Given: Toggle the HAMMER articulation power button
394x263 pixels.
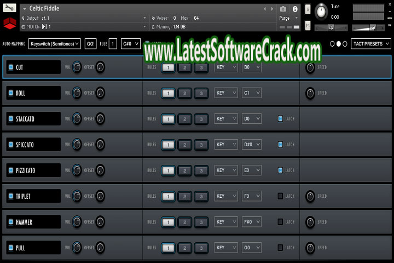Looking at the screenshot, I should [x=11, y=222].
